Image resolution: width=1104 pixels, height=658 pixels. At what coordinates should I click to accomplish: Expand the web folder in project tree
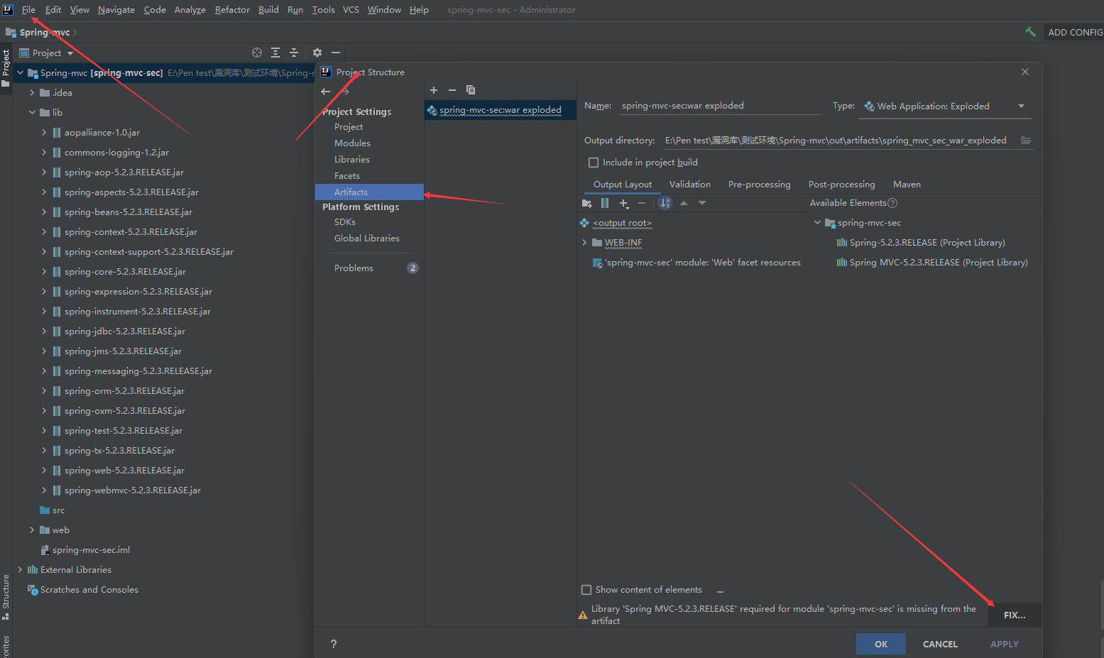click(32, 530)
